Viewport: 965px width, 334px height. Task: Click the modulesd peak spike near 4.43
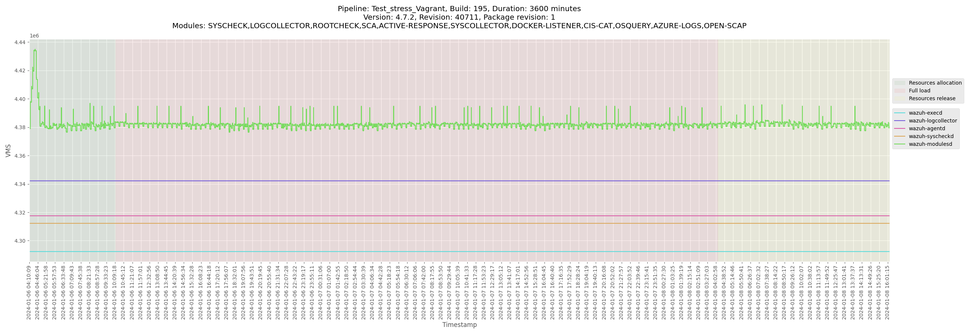(35, 50)
